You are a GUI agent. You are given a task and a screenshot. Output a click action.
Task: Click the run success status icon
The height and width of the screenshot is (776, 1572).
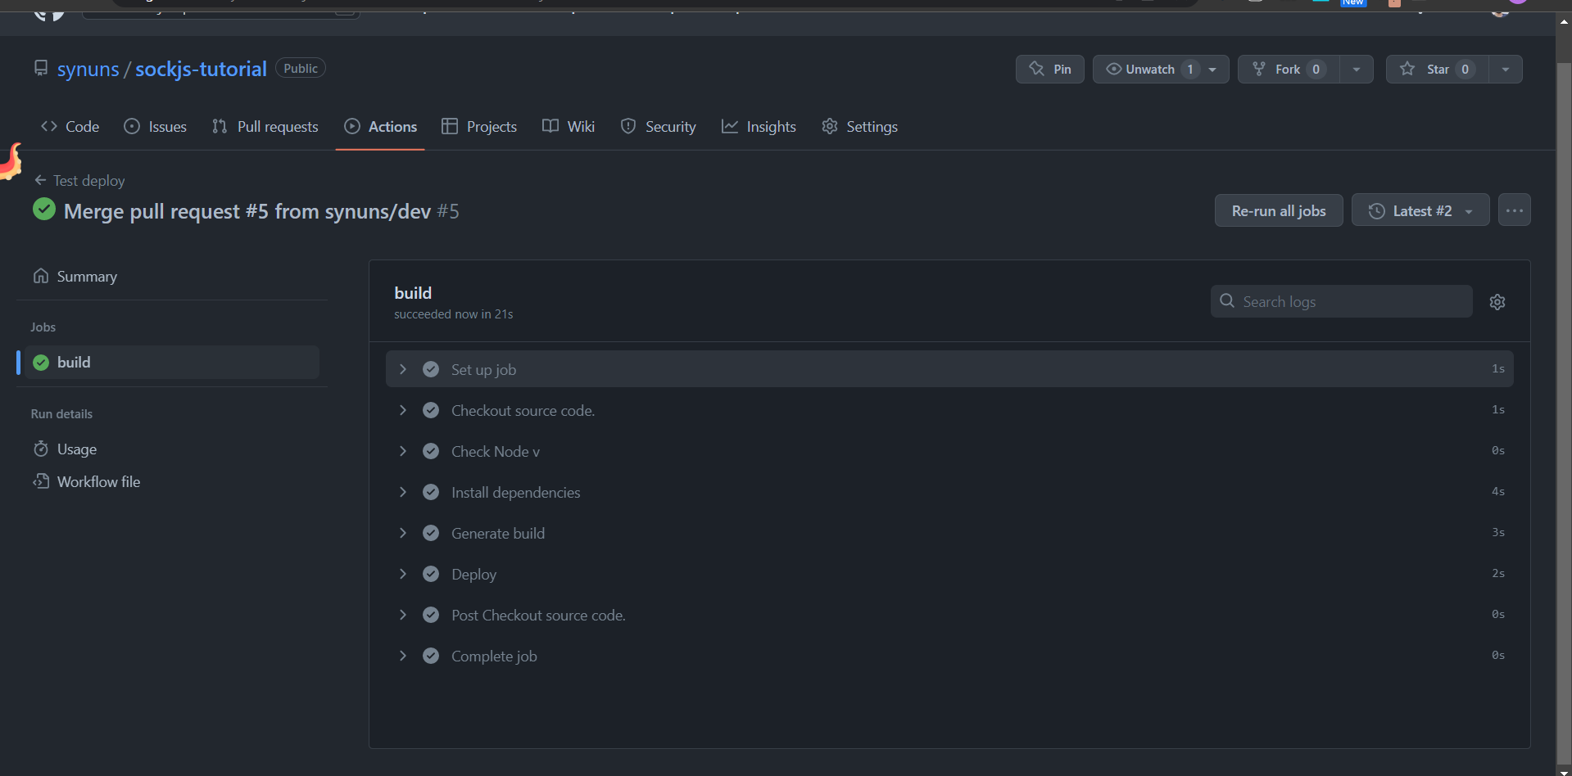[44, 210]
